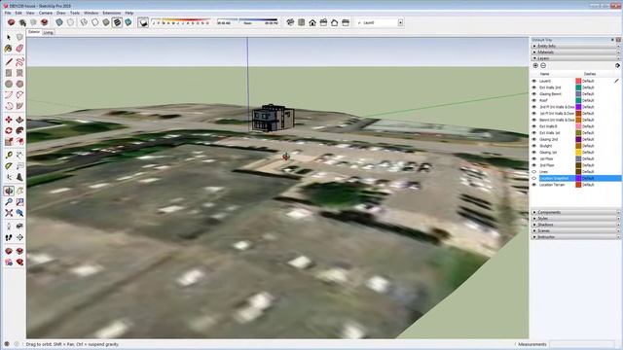Open the Draw menu
This screenshot has width=623, height=350.
coord(60,13)
